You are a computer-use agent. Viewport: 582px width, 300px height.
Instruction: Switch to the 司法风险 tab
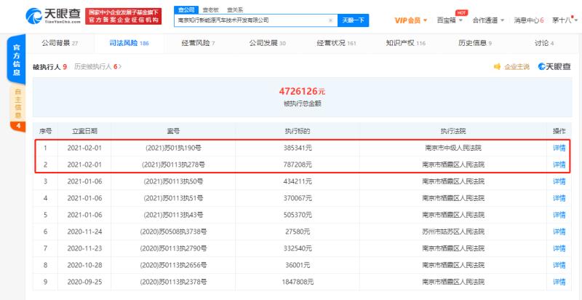(x=129, y=43)
